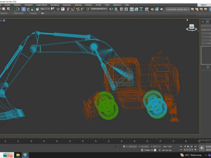Click Use Pivot Point Center icon

52,9
